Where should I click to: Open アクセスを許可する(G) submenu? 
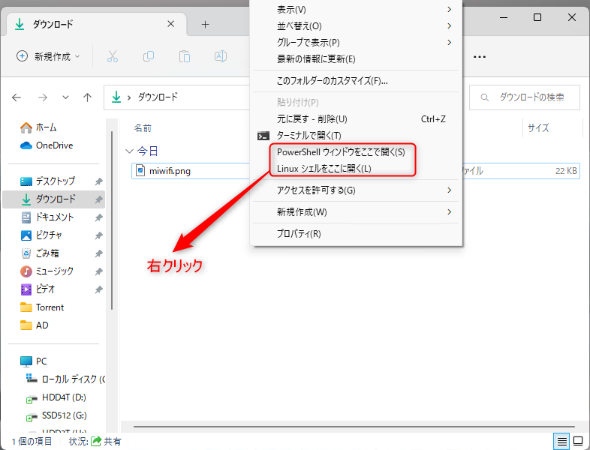coord(356,190)
